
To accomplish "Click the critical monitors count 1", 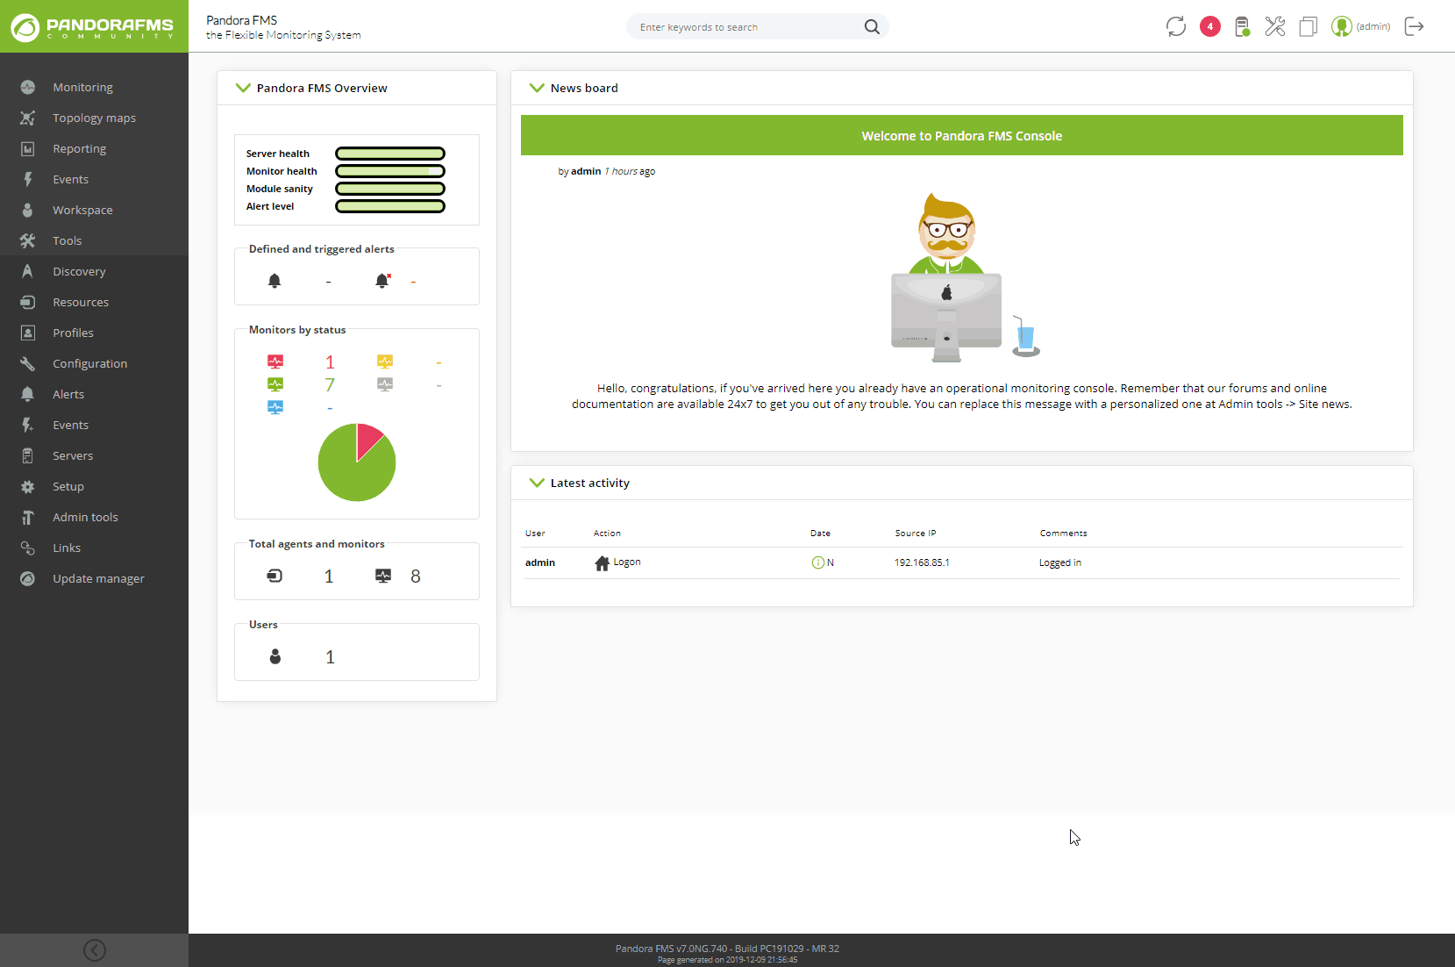I will pos(330,362).
